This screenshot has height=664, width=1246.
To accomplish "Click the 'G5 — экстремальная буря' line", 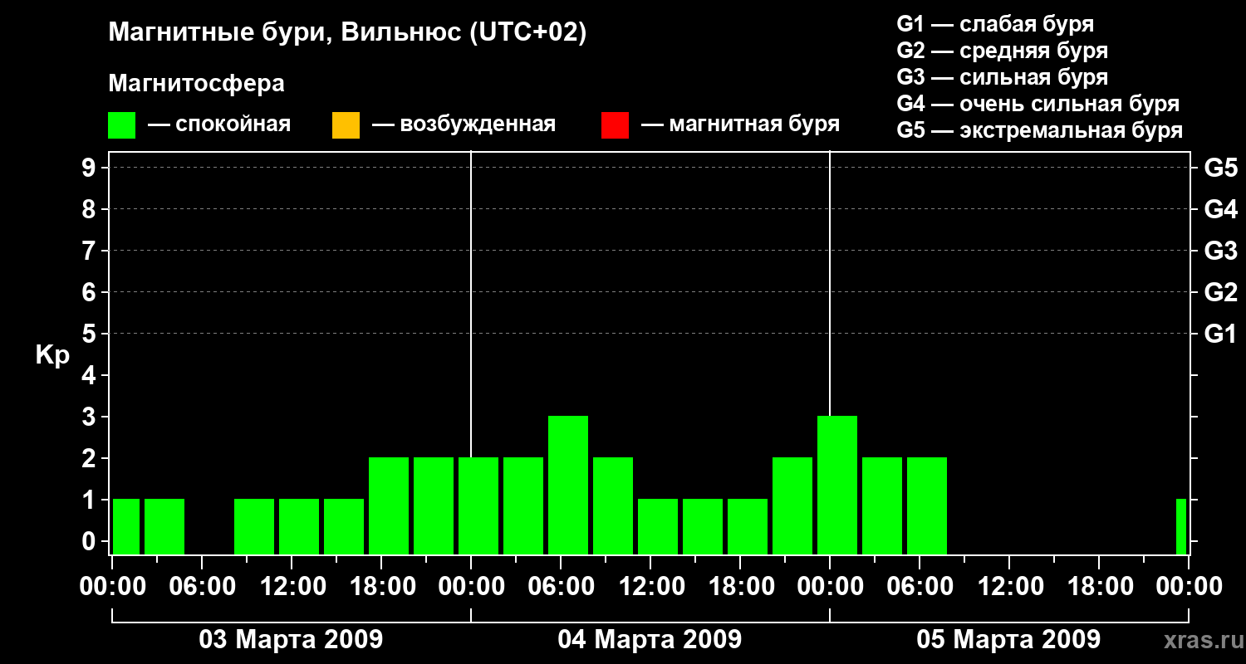I will pyautogui.click(x=1040, y=130).
